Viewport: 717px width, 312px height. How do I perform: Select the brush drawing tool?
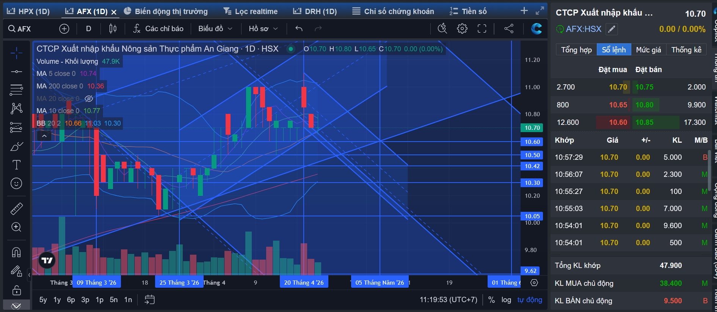click(x=16, y=146)
